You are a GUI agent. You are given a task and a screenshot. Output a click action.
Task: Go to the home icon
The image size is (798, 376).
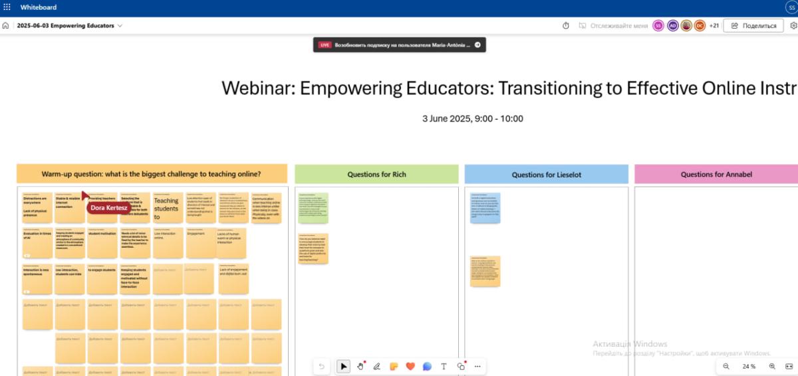pyautogui.click(x=6, y=26)
